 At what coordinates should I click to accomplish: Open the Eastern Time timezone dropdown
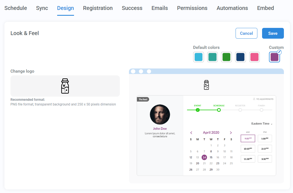tap(261, 123)
